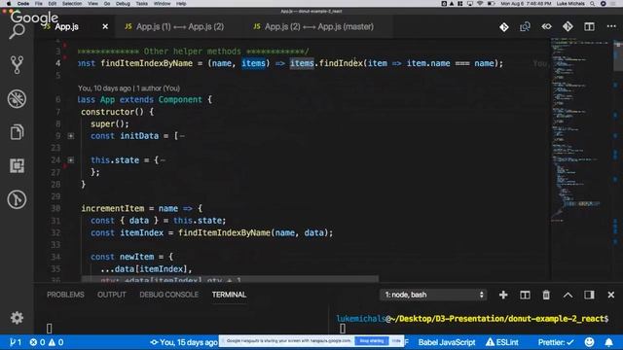Expand folded this.state block on line 24
This screenshot has height=350, width=623.
(x=71, y=160)
